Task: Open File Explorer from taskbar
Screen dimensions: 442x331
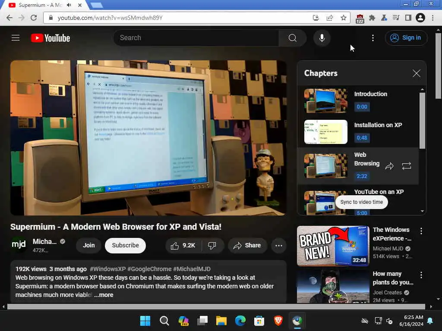Action: [221, 321]
